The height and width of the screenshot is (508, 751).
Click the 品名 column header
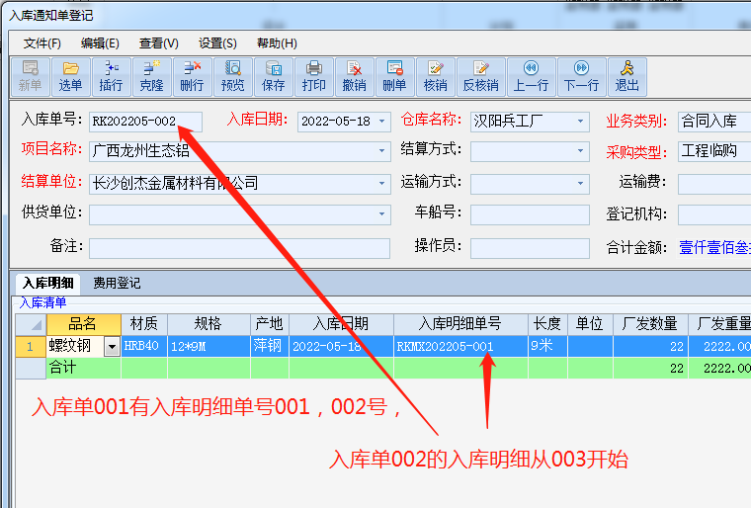tap(84, 324)
